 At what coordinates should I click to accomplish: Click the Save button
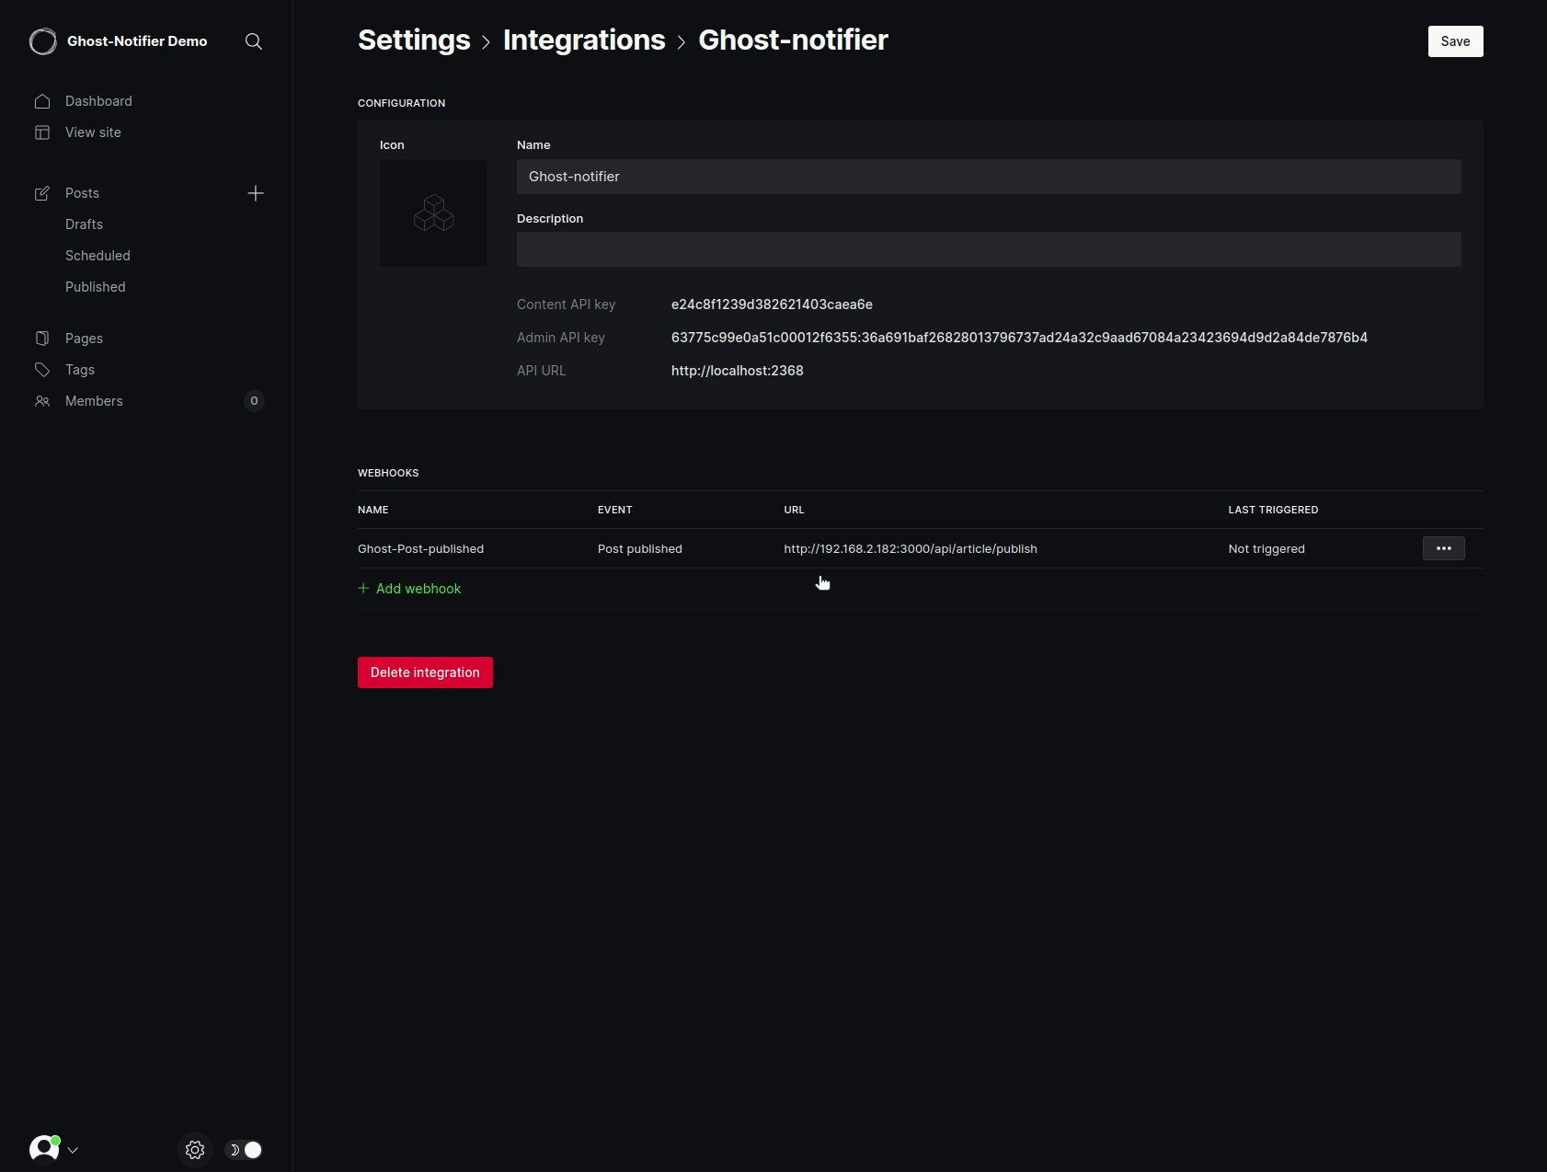(1455, 41)
